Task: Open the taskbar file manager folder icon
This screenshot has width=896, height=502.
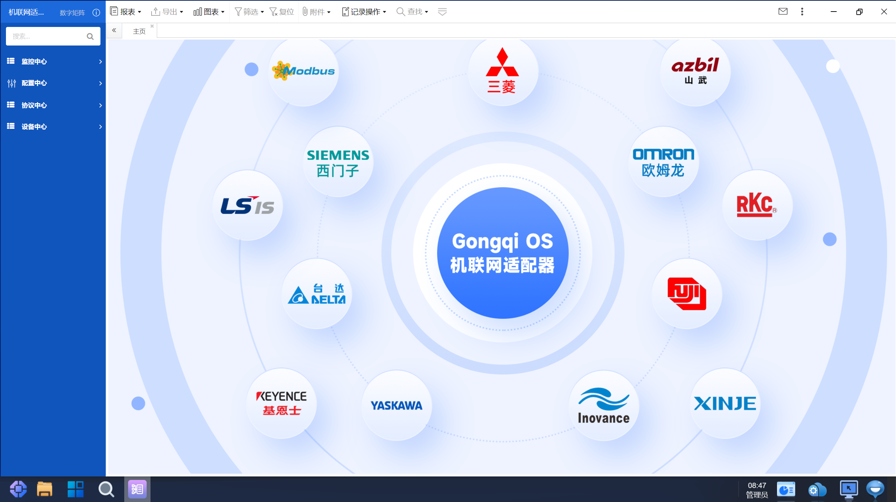Action: pos(44,489)
